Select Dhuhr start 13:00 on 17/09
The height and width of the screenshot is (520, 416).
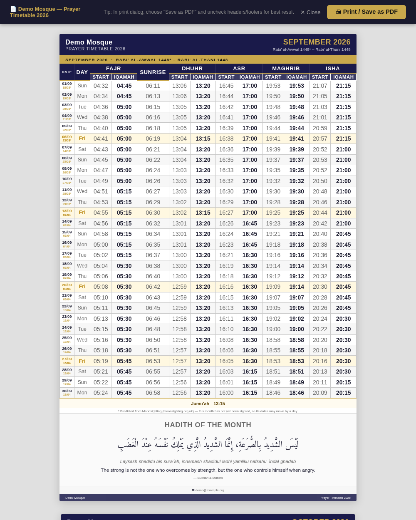pyautogui.click(x=180, y=255)
